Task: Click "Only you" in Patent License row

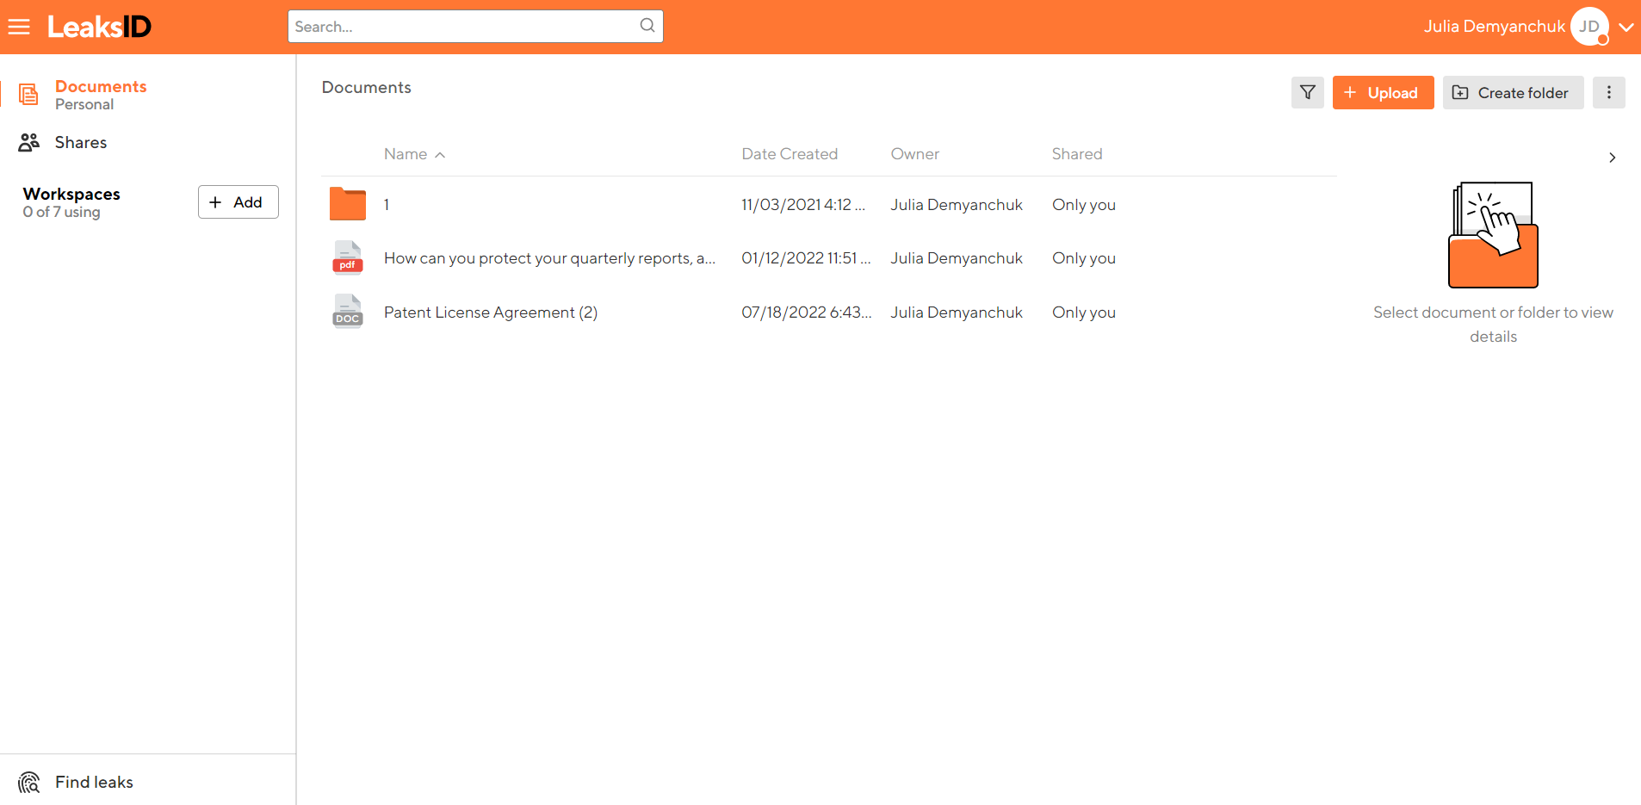Action: (1084, 313)
